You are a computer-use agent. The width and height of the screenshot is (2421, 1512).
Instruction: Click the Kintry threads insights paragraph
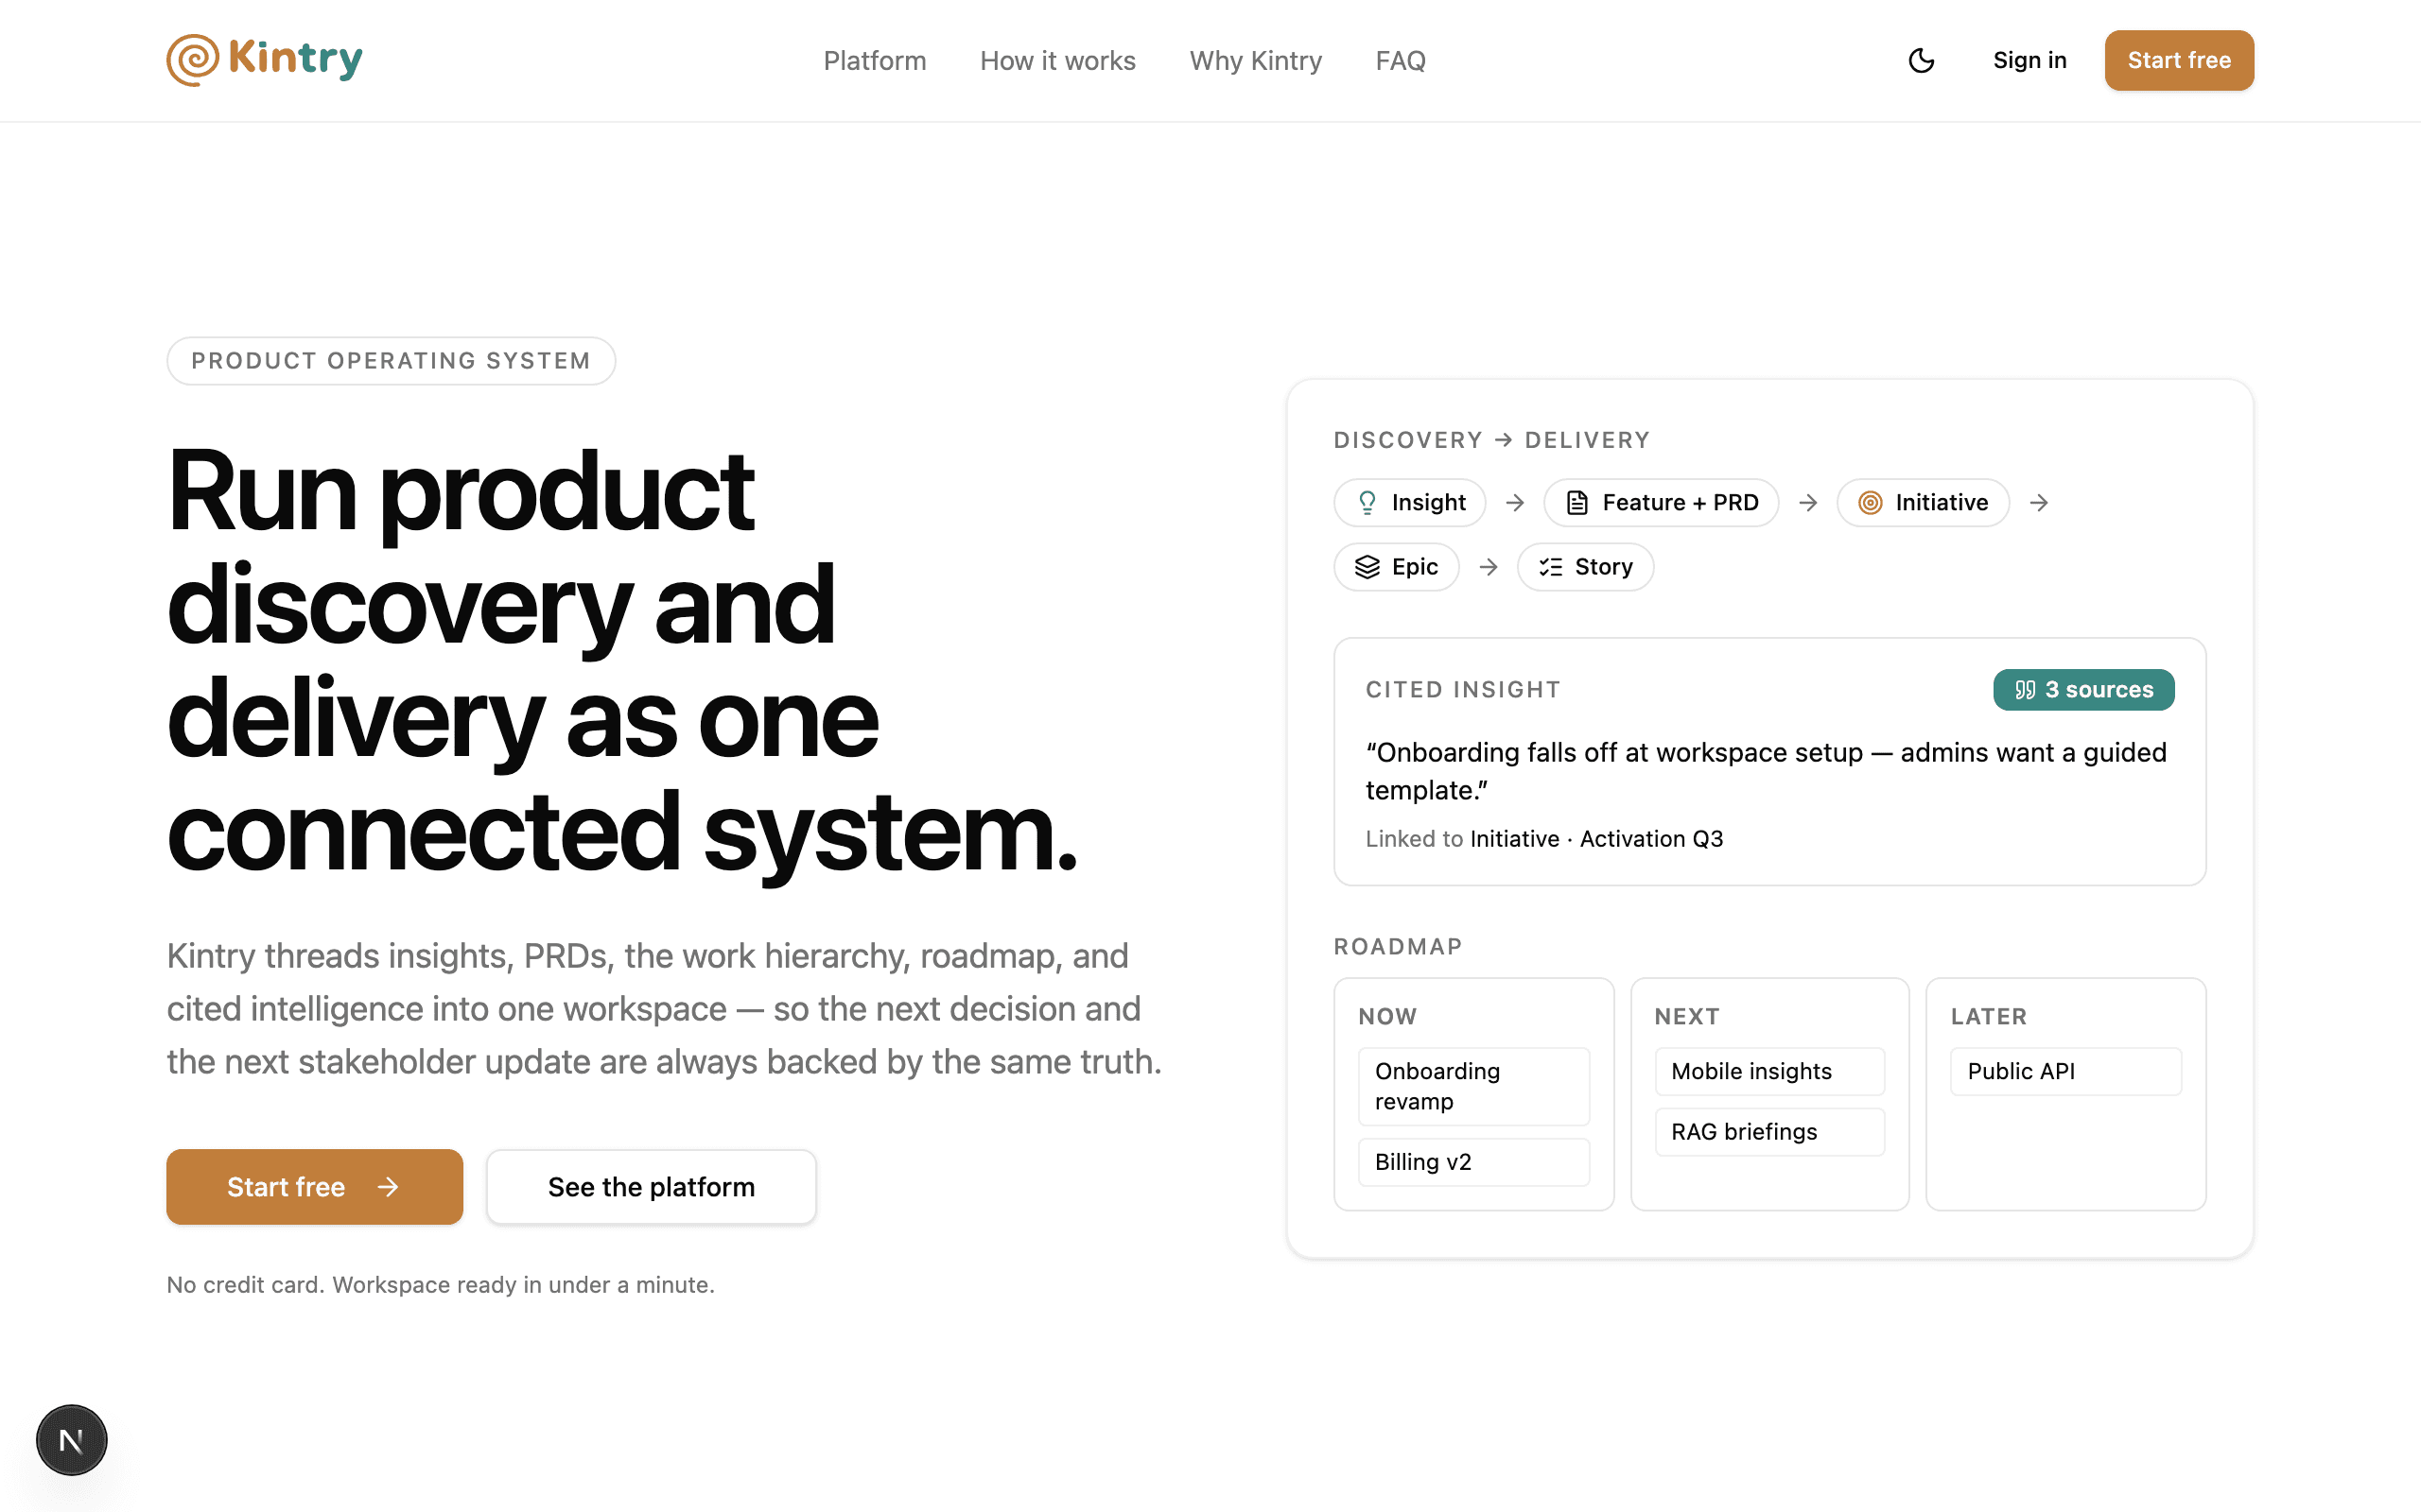pos(664,1009)
